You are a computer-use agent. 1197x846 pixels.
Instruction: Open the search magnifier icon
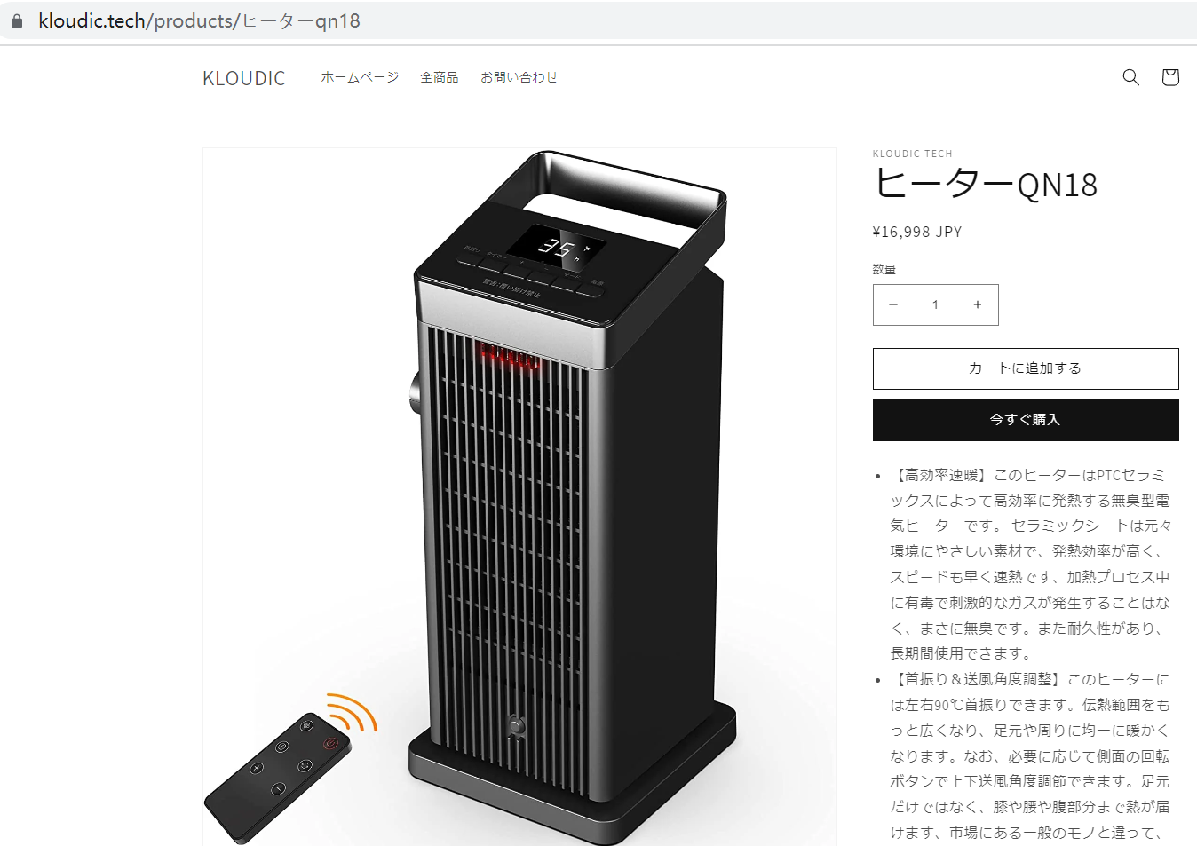point(1130,77)
